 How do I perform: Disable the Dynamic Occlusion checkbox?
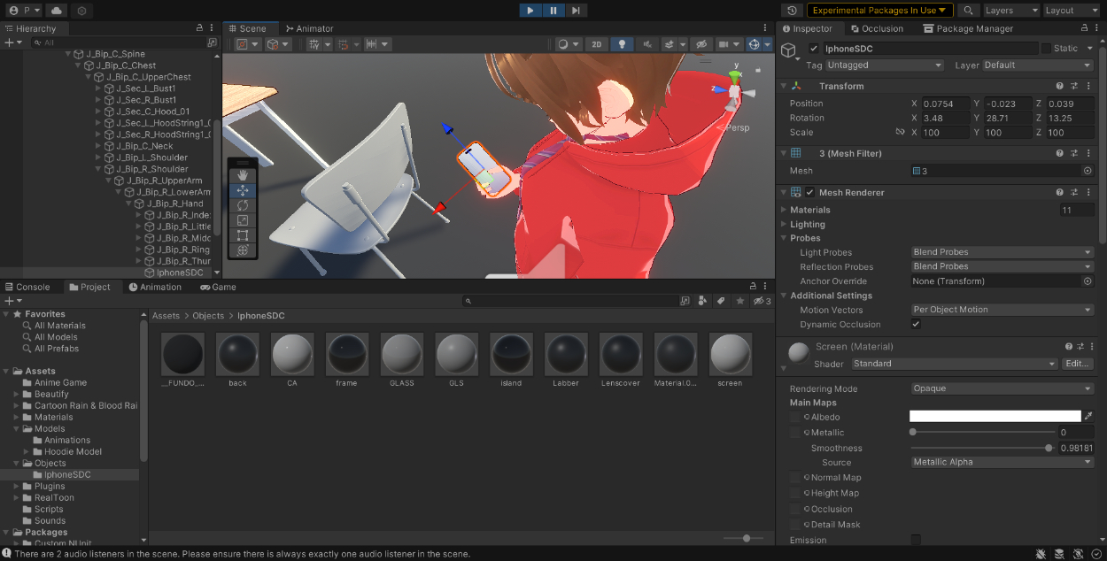click(916, 325)
